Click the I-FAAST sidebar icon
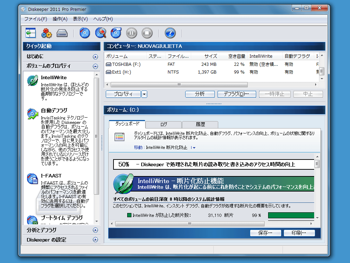Viewport: 350px width, 263px height. click(33, 179)
